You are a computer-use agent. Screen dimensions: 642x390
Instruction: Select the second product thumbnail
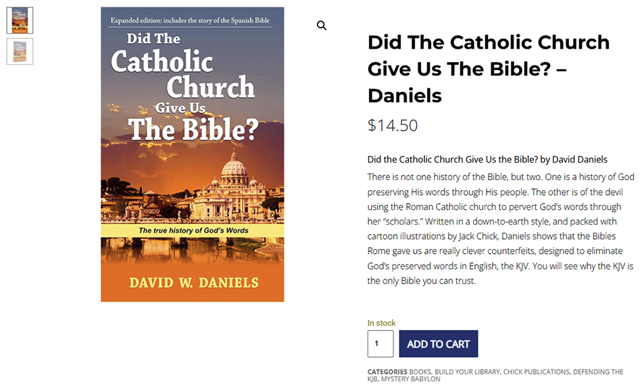click(x=20, y=51)
